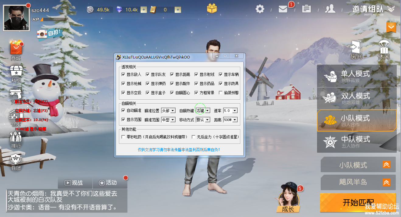This screenshot has height=217, width=401.
Task: Open the settings gear icon
Action: (x=260, y=9)
